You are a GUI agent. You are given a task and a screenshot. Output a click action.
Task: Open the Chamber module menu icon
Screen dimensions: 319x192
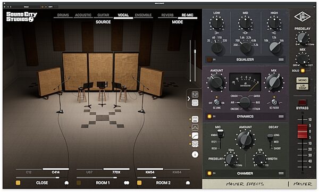pos(281,173)
